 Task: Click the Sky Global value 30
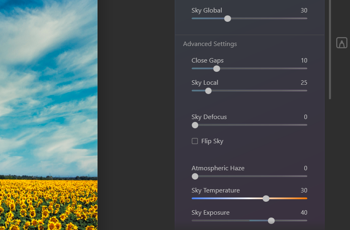304,10
